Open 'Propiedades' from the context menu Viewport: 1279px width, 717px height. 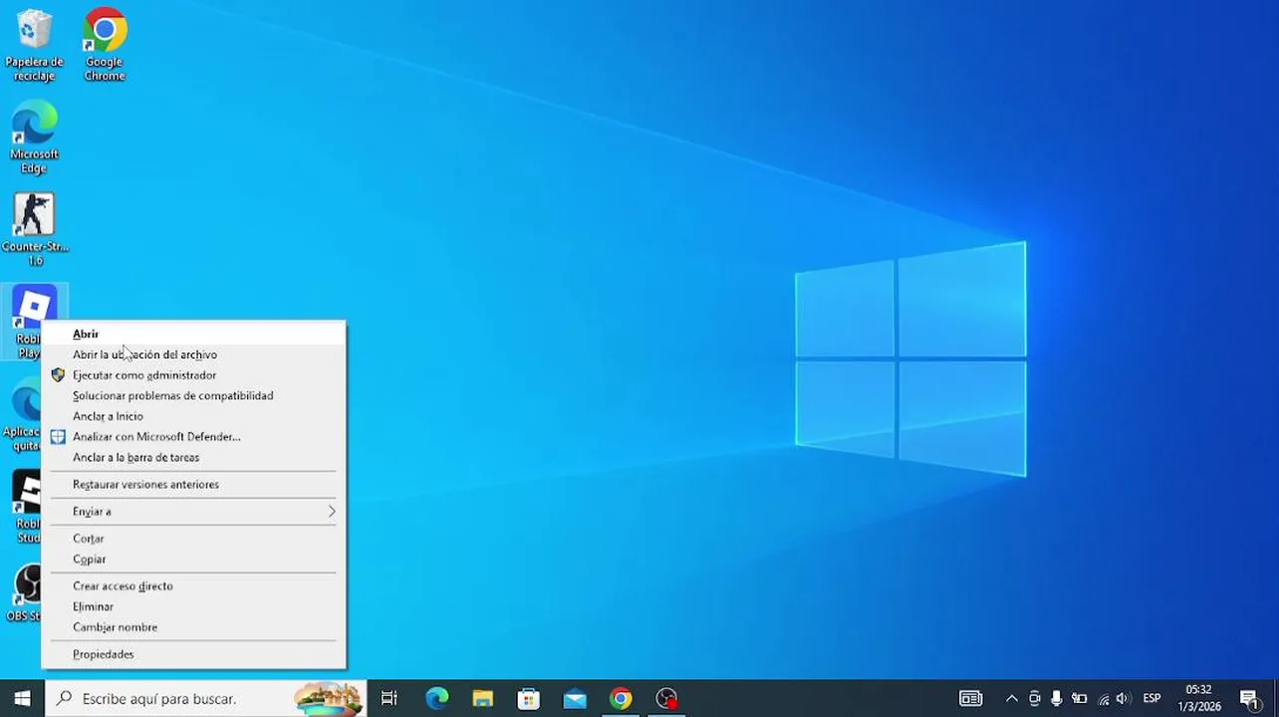point(193,654)
